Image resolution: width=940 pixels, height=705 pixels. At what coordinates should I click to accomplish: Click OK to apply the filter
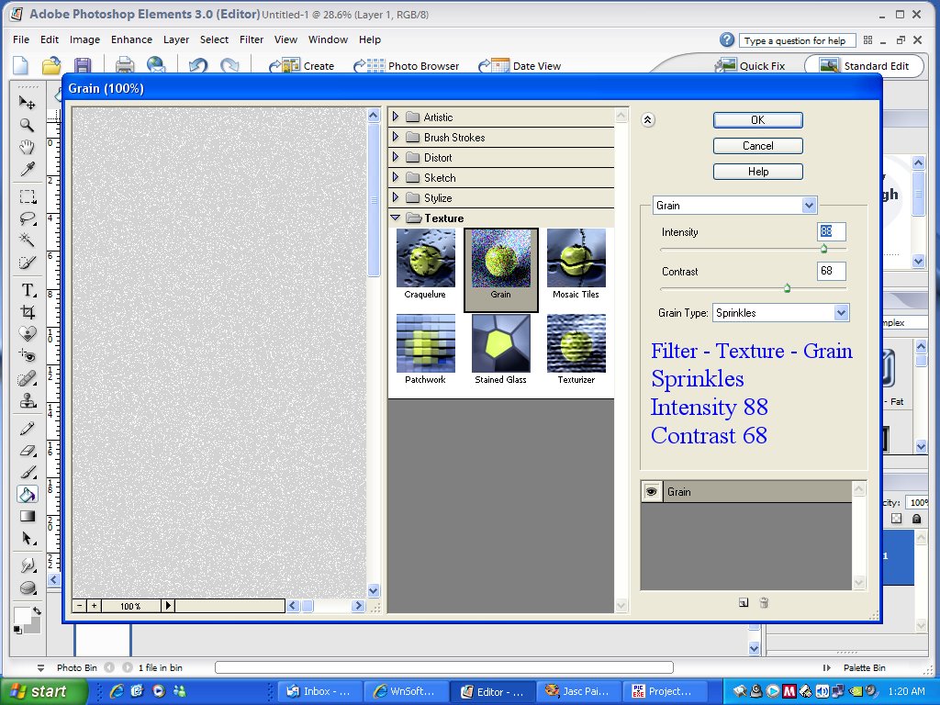[x=757, y=120]
